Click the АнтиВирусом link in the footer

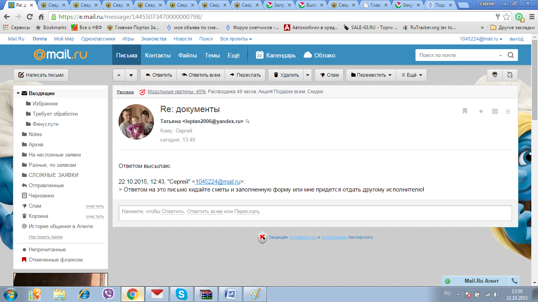point(302,237)
